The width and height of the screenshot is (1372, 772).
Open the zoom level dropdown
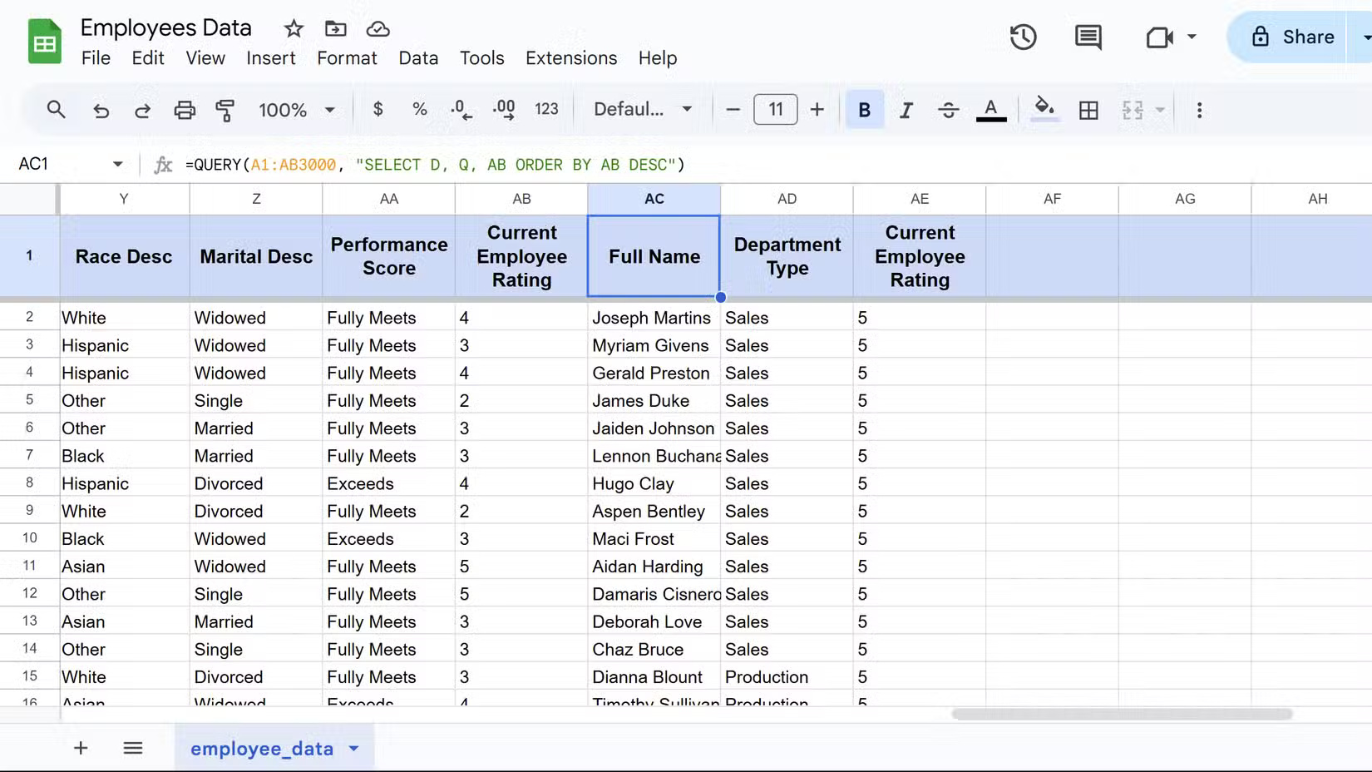[x=297, y=109]
